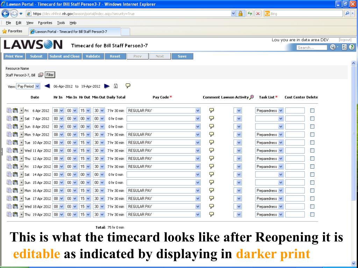This screenshot has width=358, height=268.
Task: Go to previous pay period arrow
Action: [x=47, y=86]
